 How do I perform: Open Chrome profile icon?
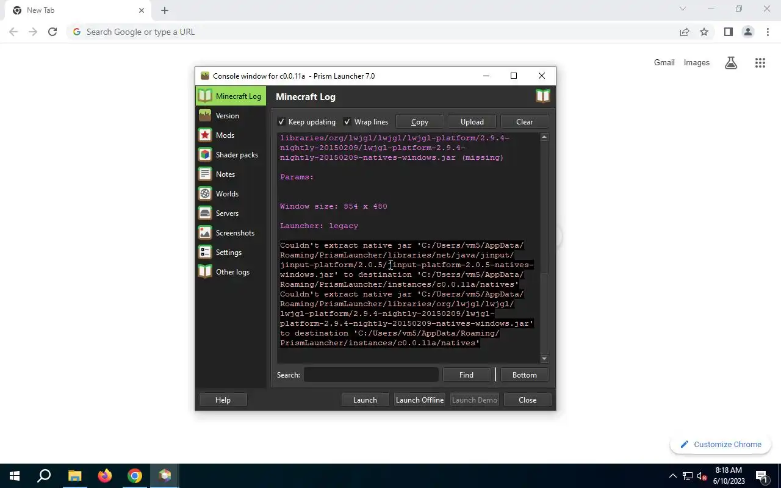pyautogui.click(x=747, y=32)
